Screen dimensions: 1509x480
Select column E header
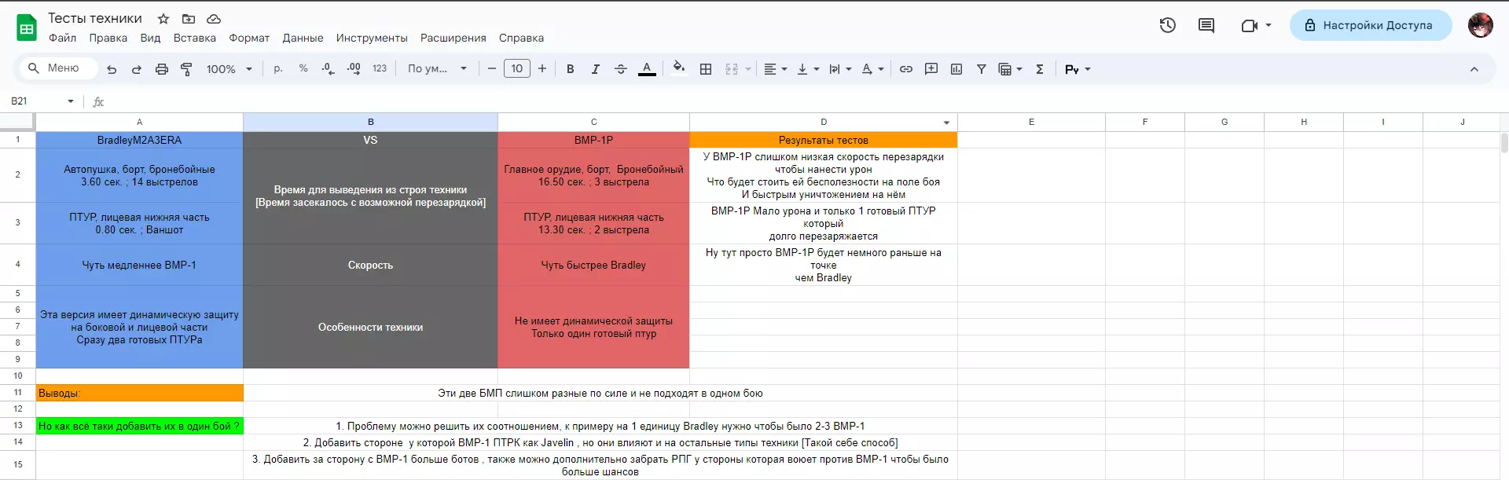tap(1031, 122)
